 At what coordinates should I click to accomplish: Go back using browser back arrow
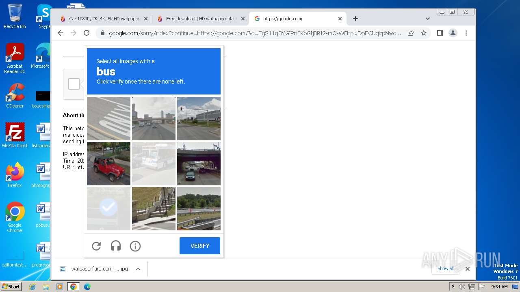click(61, 33)
